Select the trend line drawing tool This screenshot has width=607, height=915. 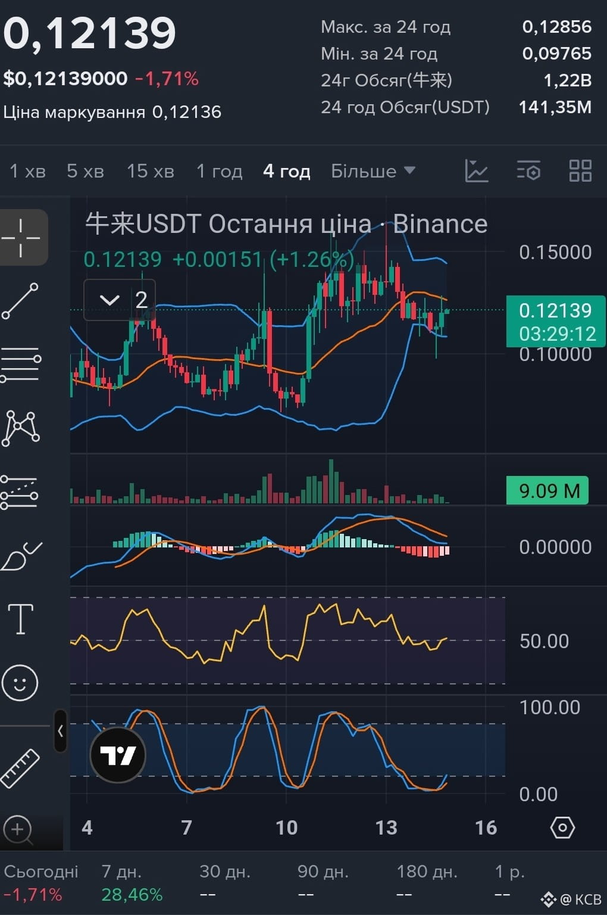tap(20, 301)
